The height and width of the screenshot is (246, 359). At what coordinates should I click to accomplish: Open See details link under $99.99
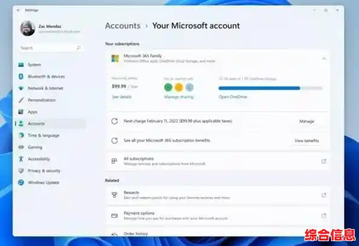122,97
